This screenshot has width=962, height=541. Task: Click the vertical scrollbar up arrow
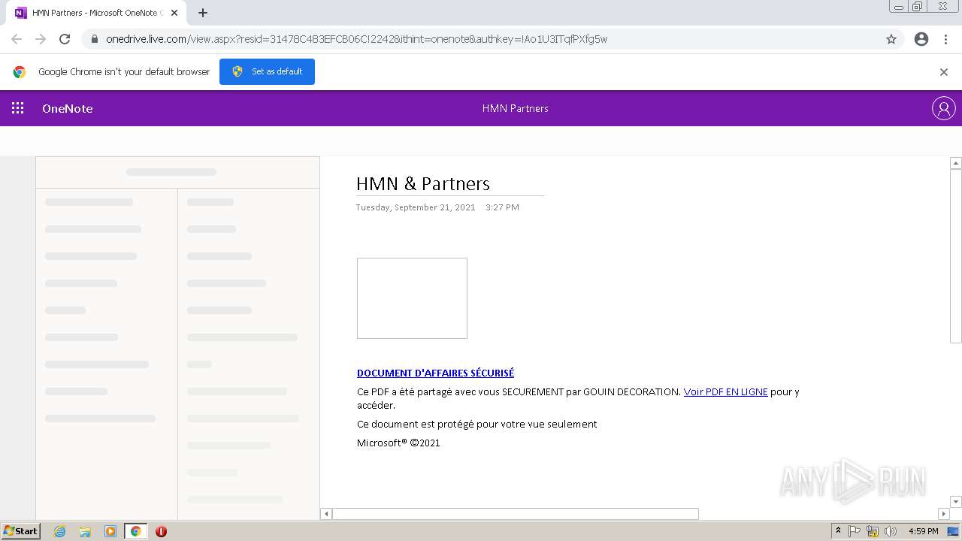[956, 163]
